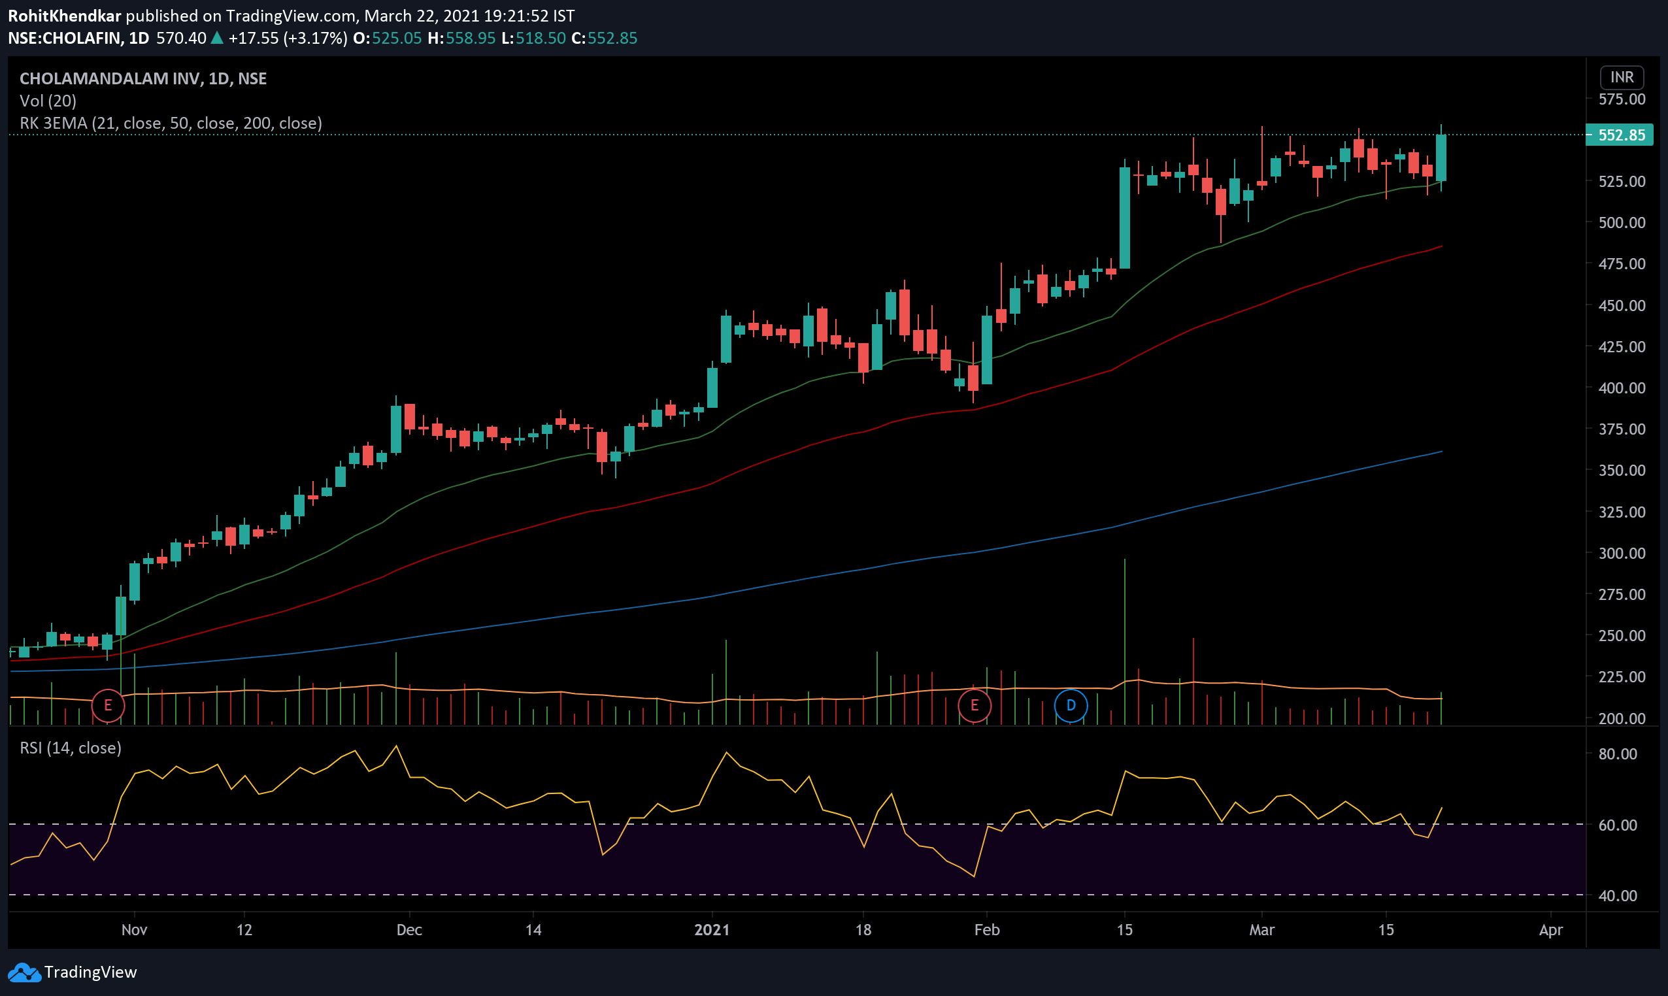Click the RSI (14, close) indicator label

[71, 748]
